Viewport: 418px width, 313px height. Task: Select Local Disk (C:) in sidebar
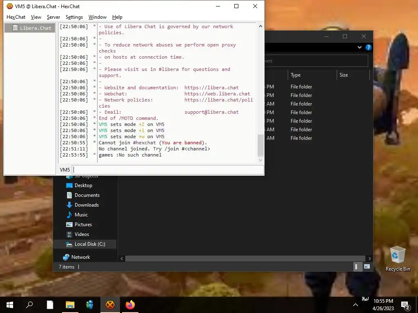tap(85, 244)
